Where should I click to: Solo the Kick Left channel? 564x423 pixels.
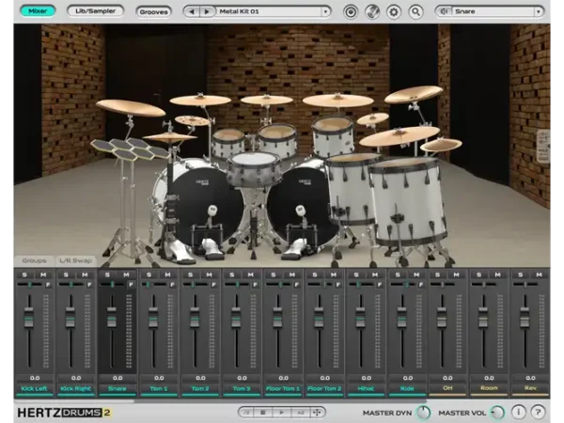pyautogui.click(x=24, y=274)
